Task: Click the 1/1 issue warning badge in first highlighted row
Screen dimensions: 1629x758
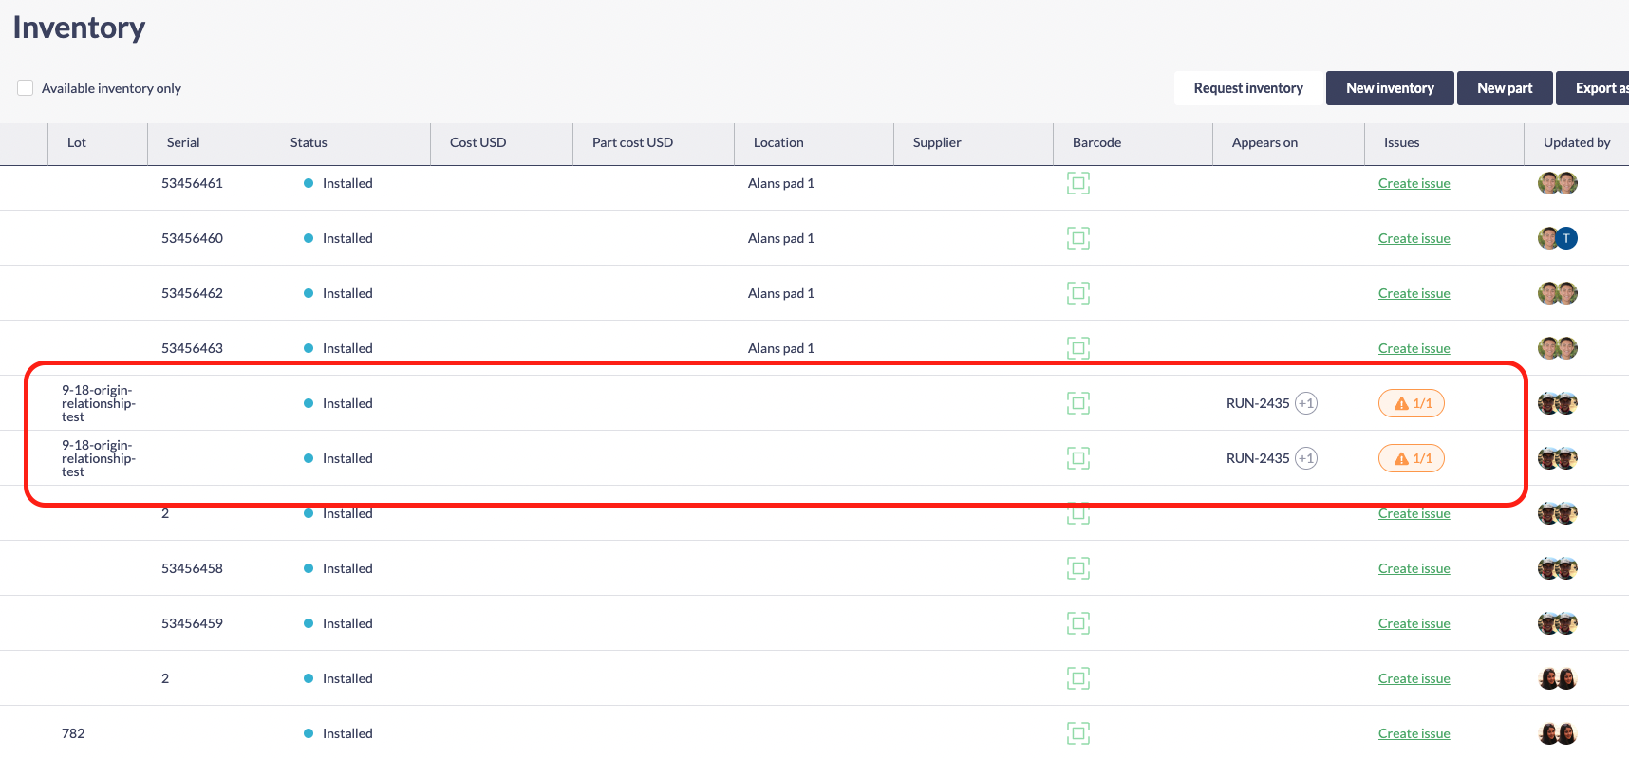Action: [x=1411, y=403]
